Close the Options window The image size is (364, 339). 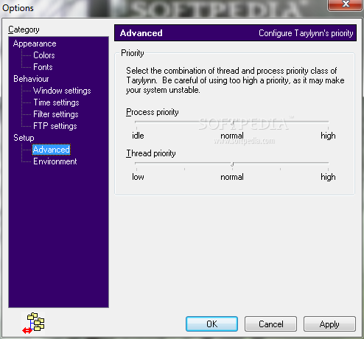pyautogui.click(x=346, y=4)
